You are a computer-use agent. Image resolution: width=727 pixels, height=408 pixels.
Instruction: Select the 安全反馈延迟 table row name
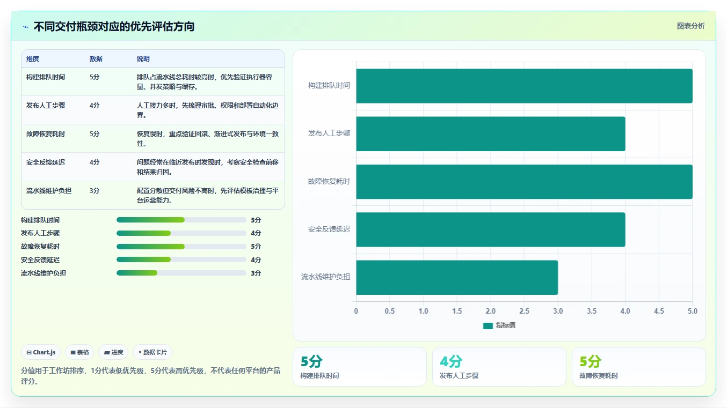[x=46, y=162]
